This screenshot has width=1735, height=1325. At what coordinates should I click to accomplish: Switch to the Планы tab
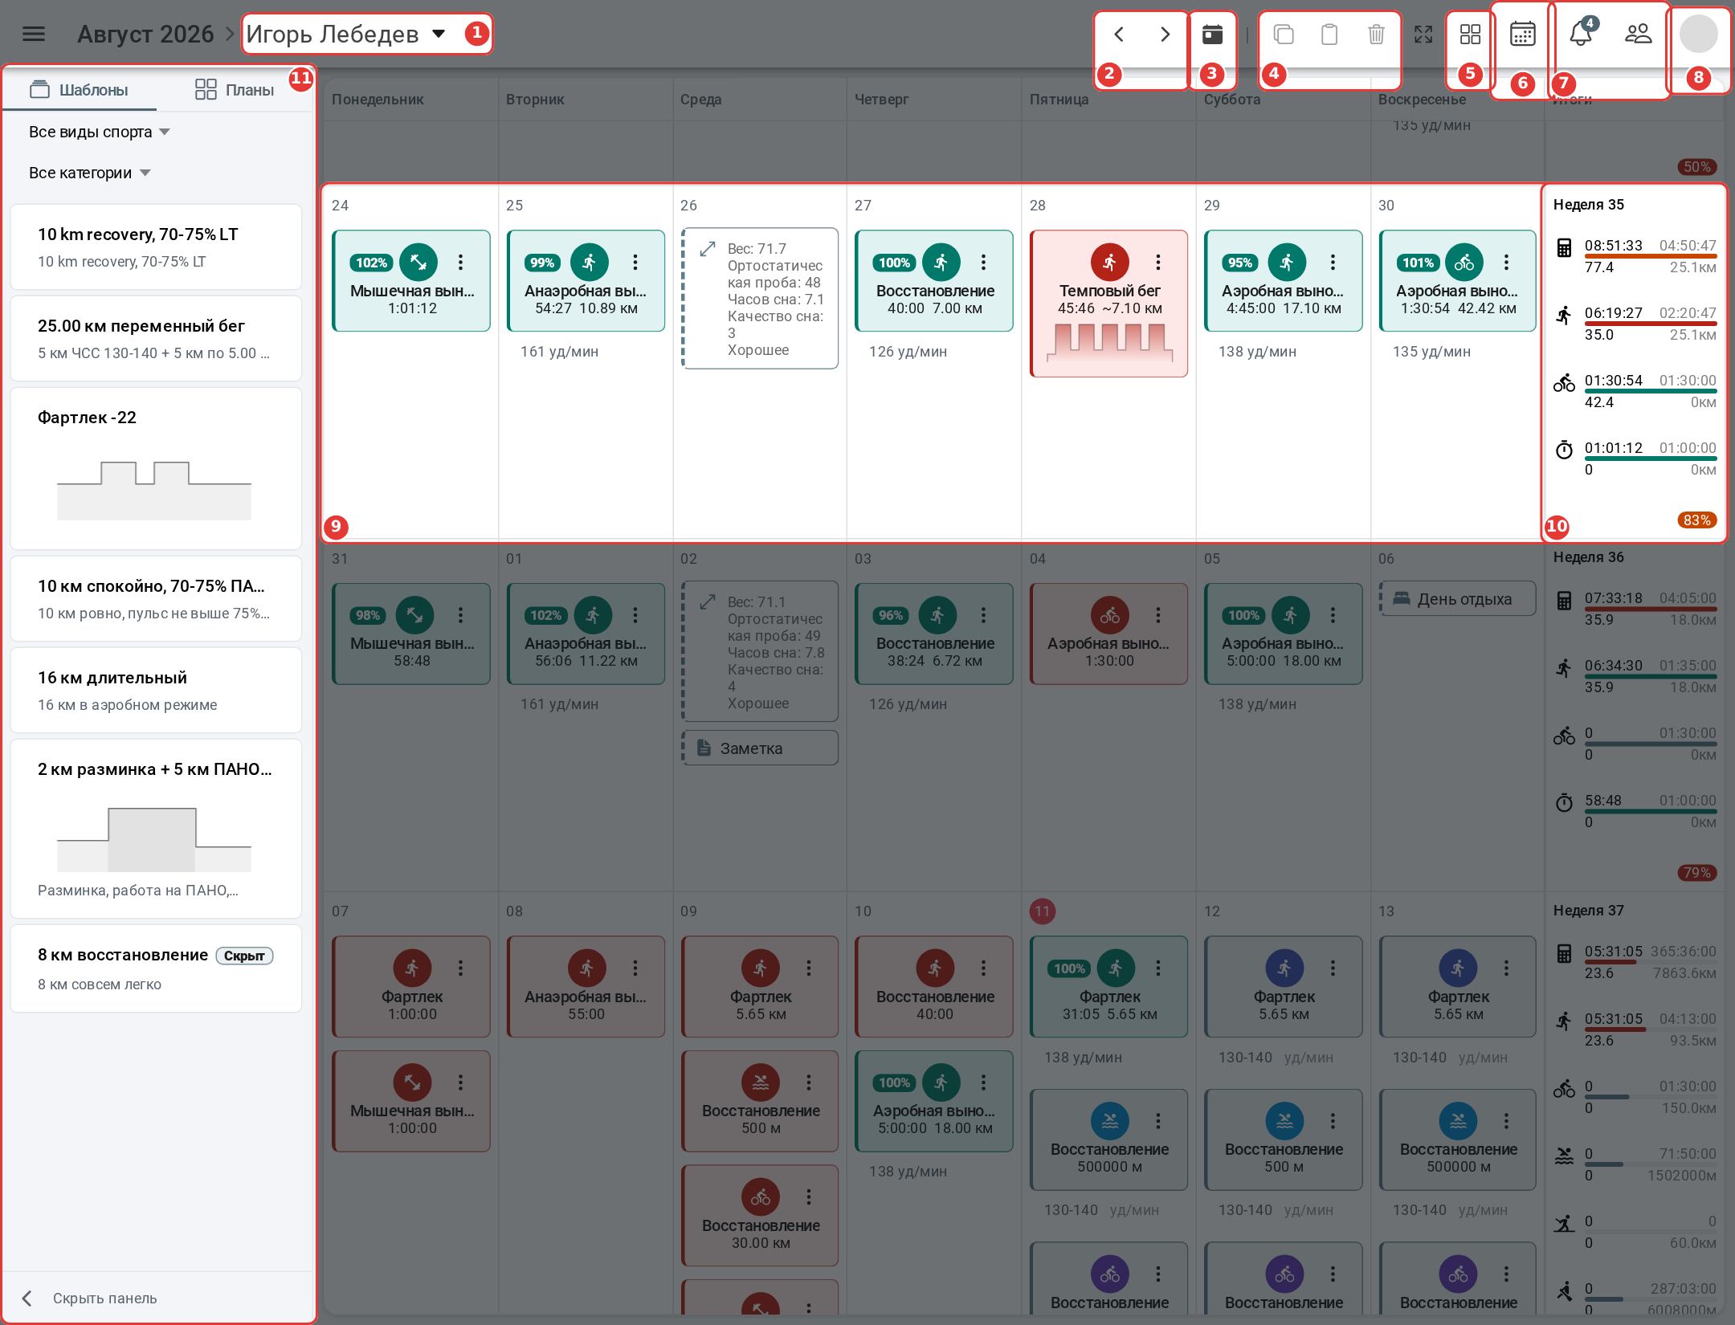click(235, 90)
